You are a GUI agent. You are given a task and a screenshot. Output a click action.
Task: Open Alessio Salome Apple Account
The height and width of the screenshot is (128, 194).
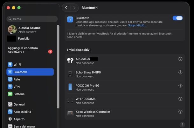[29, 29]
